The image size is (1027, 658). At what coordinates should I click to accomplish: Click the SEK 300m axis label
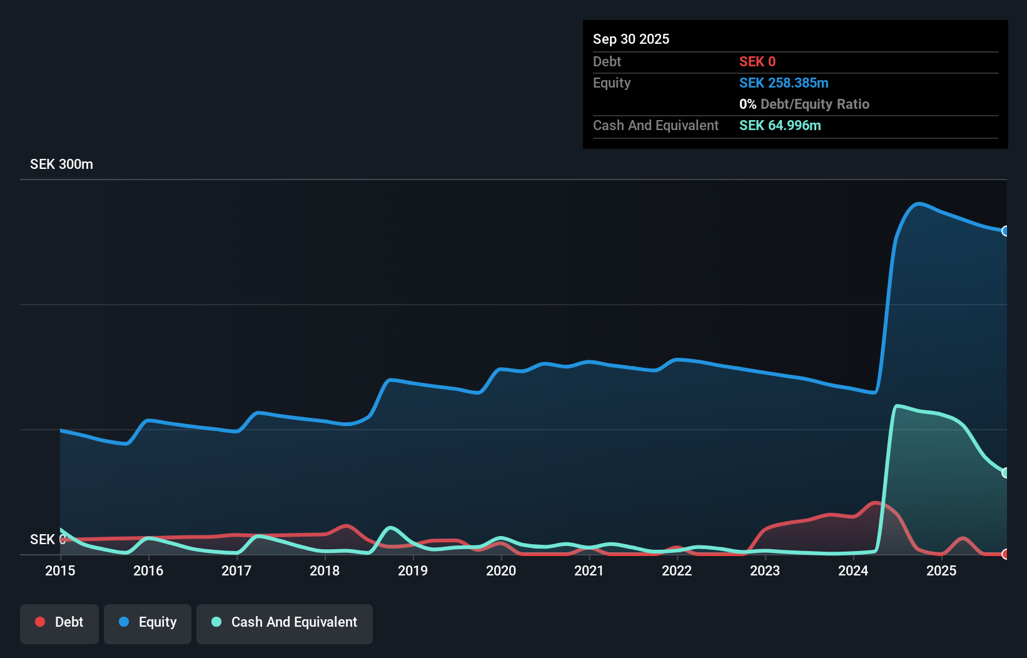(x=61, y=164)
